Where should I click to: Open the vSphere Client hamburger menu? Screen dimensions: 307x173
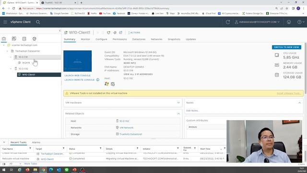pyautogui.click(x=5, y=22)
